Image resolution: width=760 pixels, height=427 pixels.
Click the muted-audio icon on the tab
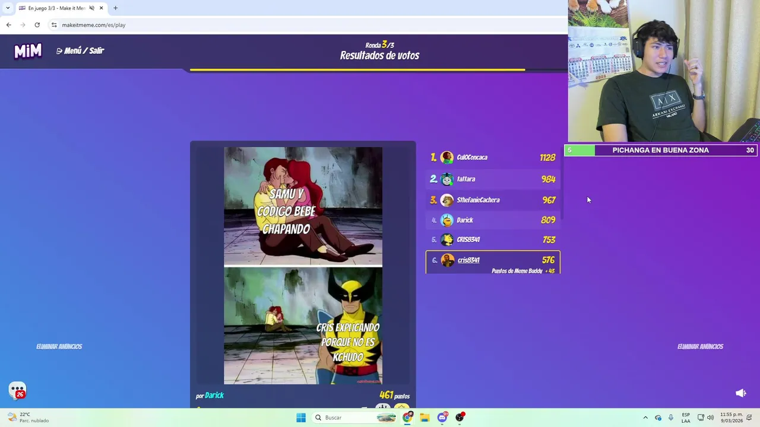[91, 8]
